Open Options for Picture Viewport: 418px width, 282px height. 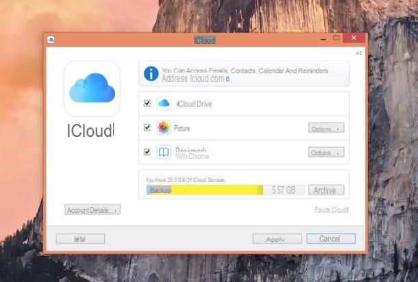click(326, 127)
